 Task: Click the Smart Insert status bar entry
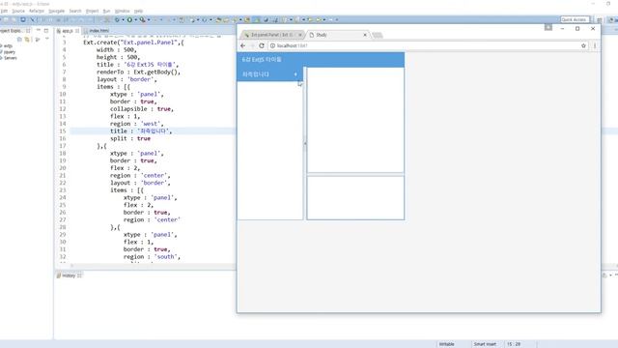485,344
